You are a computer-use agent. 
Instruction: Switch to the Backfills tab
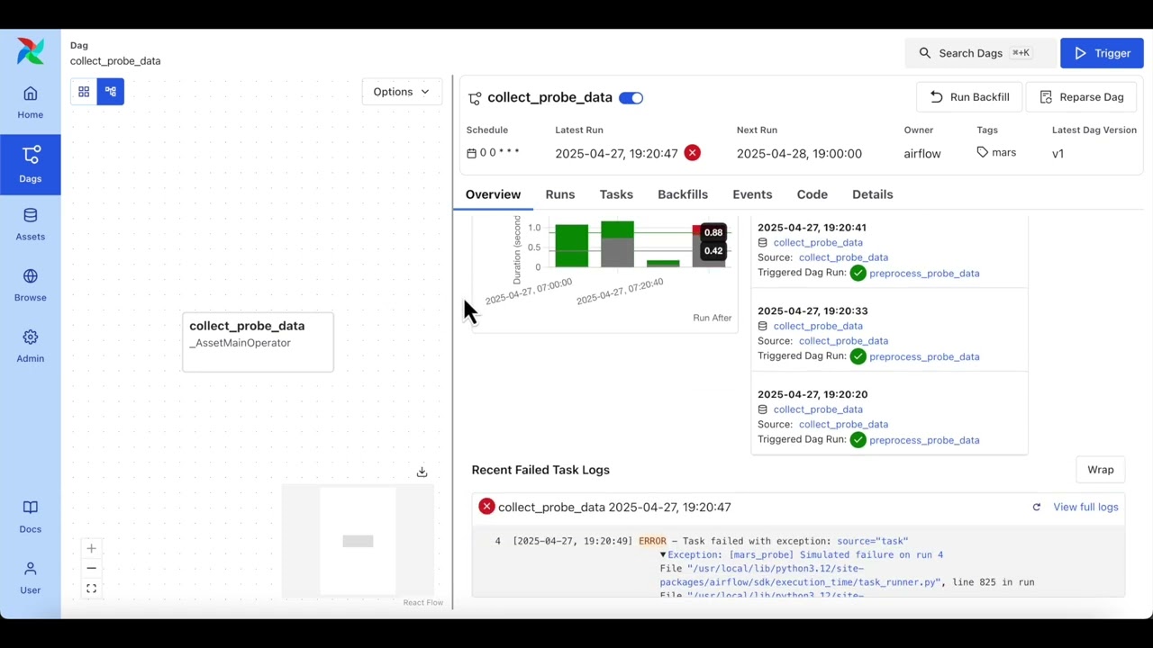(x=683, y=194)
